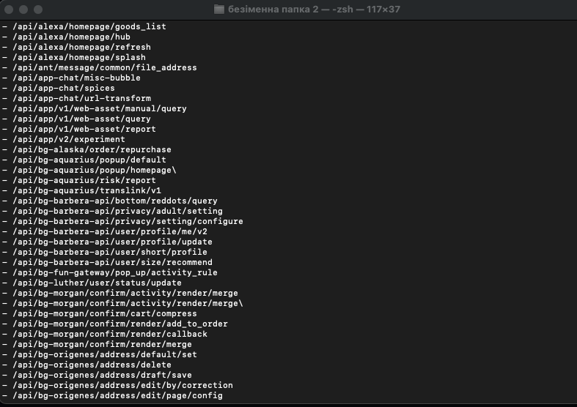Click the terminal window title text
This screenshot has width=577, height=407.
pyautogui.click(x=314, y=10)
